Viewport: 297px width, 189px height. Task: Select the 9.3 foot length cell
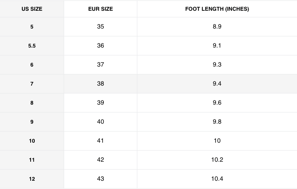(x=217, y=65)
